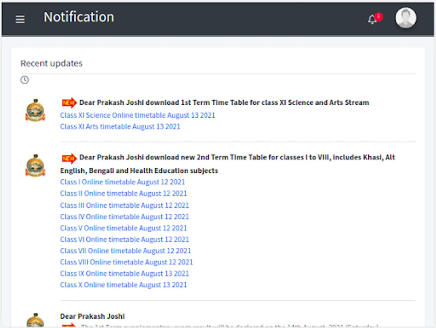Open the user profile avatar
The width and height of the screenshot is (436, 328).
405,17
